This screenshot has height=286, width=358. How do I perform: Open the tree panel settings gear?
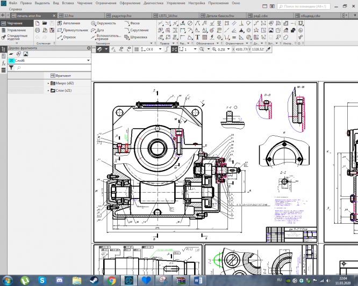tap(89, 48)
